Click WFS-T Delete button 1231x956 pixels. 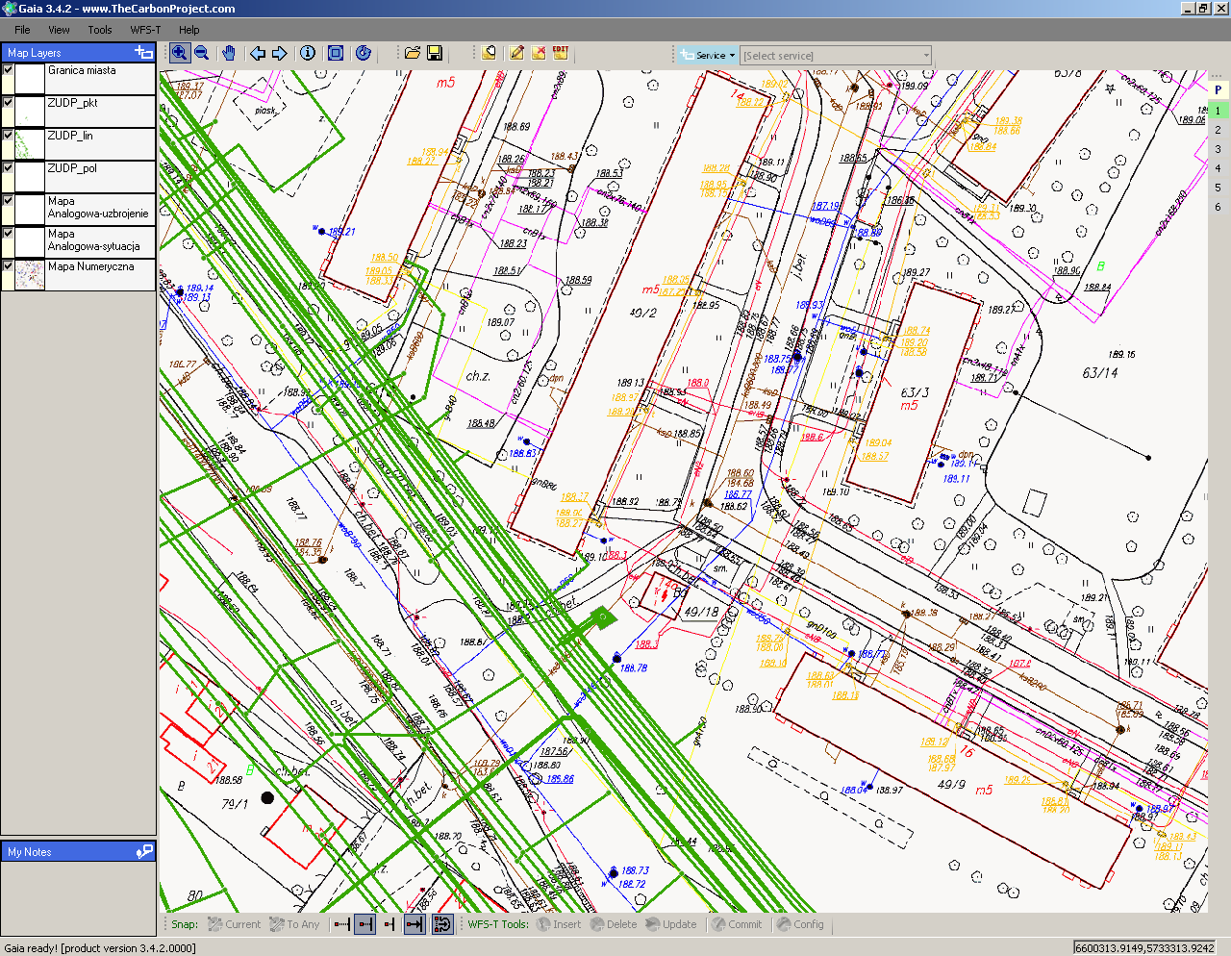click(x=614, y=924)
